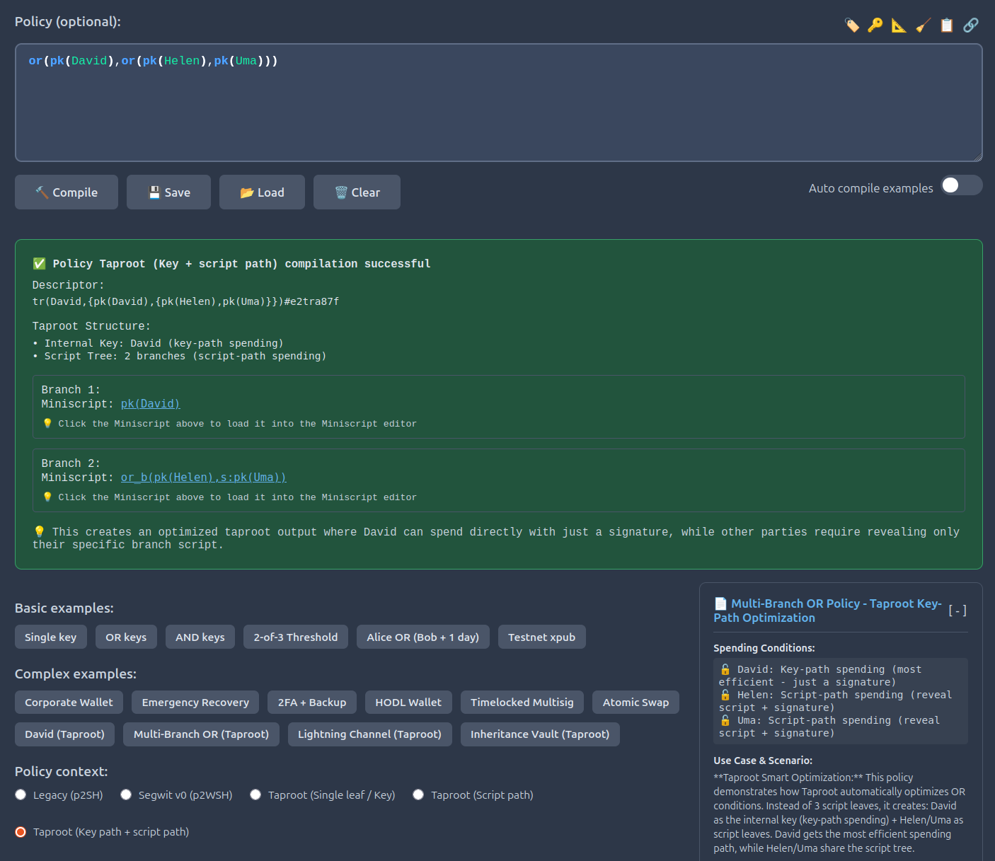Select Legacy (p2SH) policy context

(21, 795)
